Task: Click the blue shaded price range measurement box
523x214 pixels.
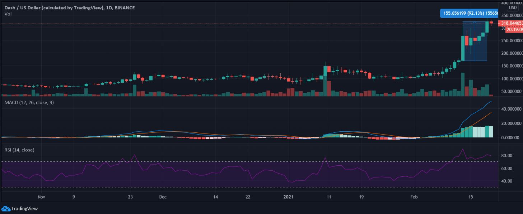Action: pyautogui.click(x=475, y=41)
